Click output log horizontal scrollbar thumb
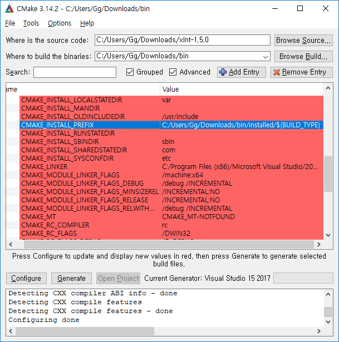The width and height of the screenshot is (339, 342). 85,331
